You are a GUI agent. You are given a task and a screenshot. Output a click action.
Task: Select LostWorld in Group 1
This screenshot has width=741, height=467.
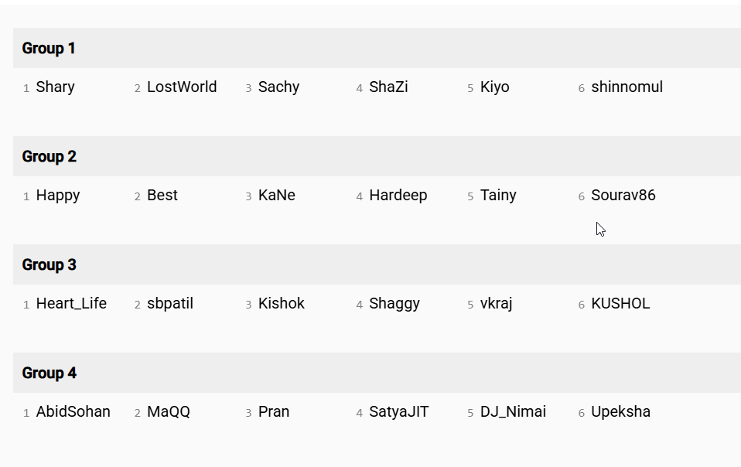tap(182, 87)
